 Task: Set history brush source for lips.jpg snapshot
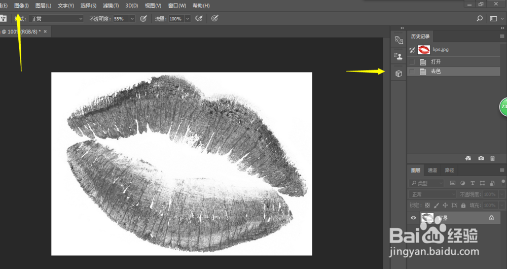pyautogui.click(x=412, y=50)
